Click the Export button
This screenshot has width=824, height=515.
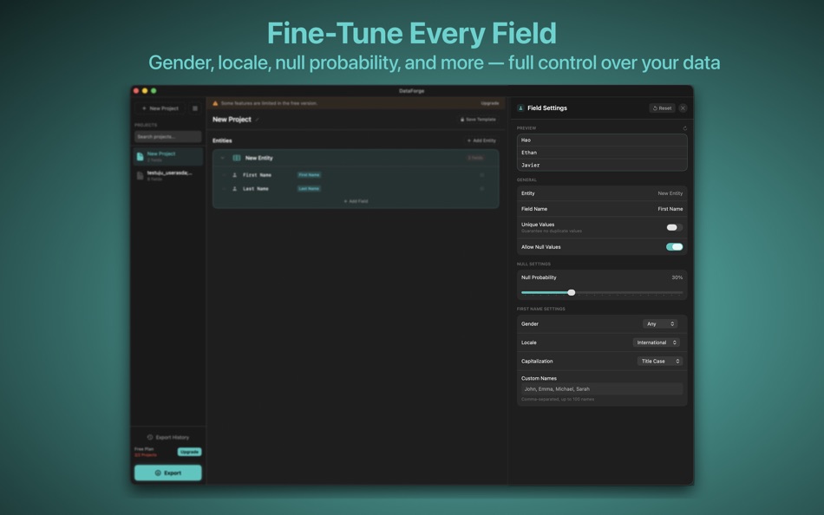coord(167,472)
